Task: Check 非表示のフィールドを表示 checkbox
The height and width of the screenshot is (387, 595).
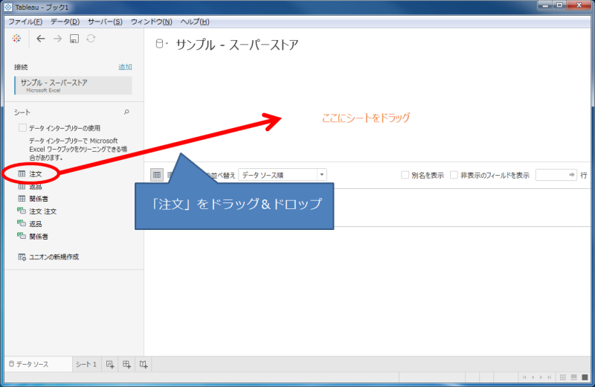Action: point(454,175)
